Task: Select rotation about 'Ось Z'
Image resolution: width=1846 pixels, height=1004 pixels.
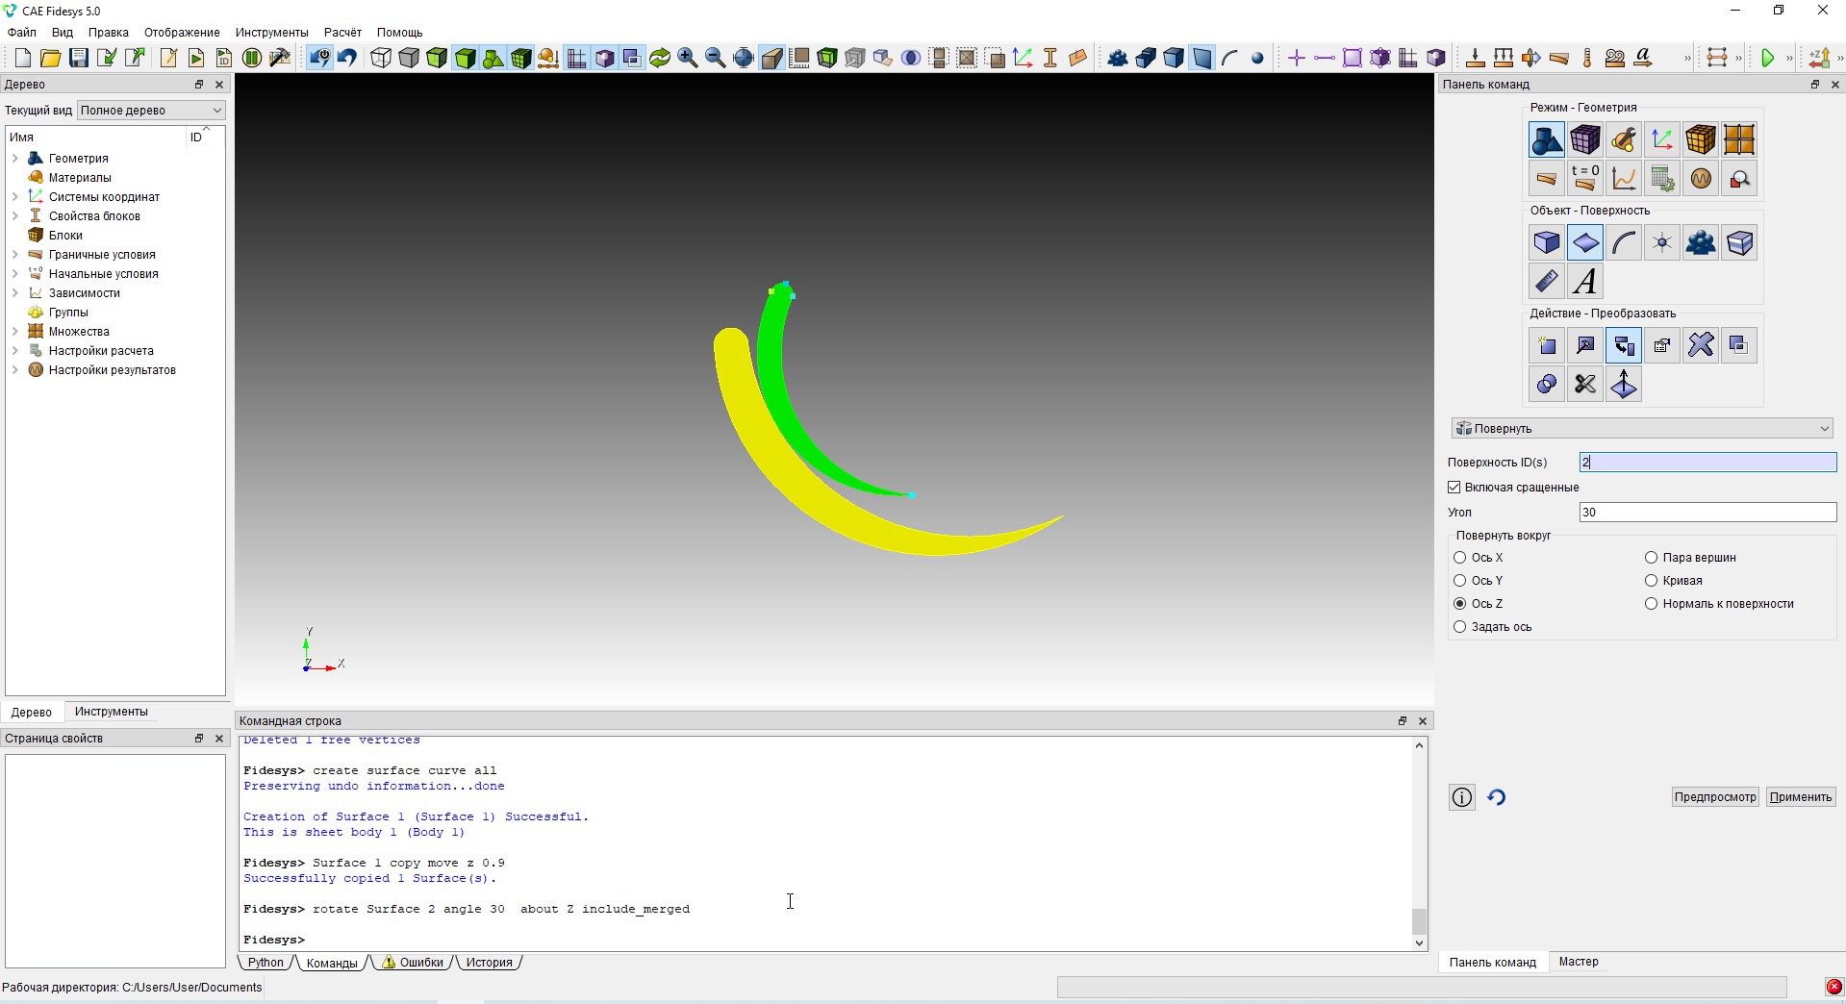Action: [1460, 604]
